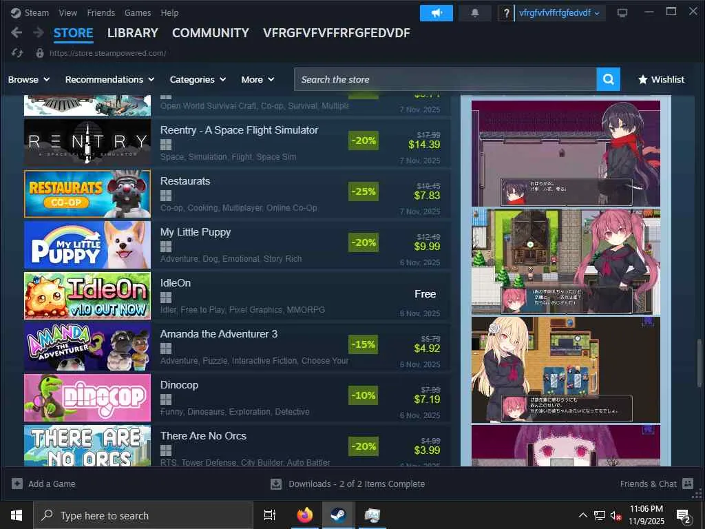
Task: Open the notifications bell
Action: pos(475,13)
